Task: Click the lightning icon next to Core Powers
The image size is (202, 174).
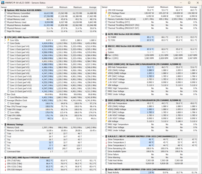Action: [x=109, y=16]
